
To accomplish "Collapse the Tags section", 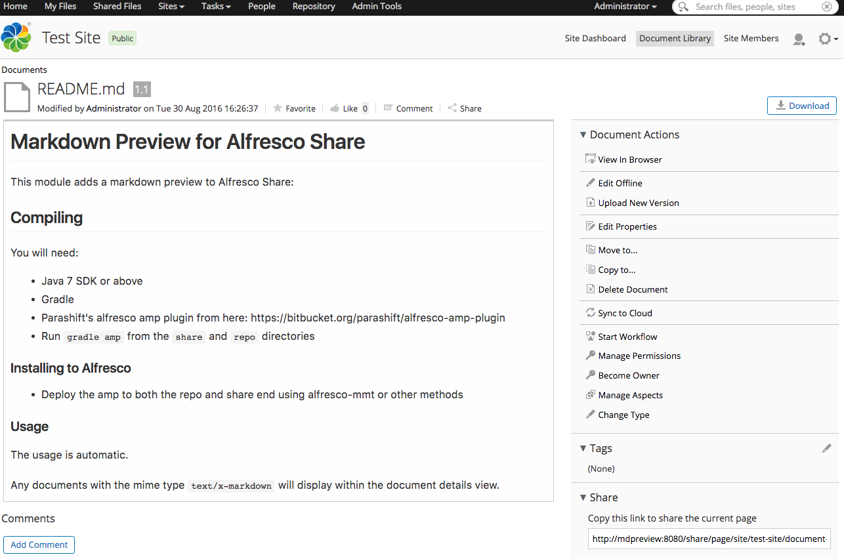I will click(x=583, y=448).
